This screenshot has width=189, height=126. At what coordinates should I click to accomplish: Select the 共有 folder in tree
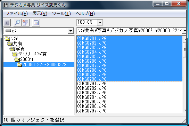click(x=15, y=44)
